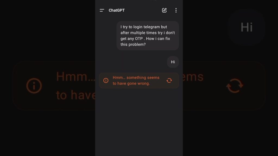Click the error banner's orange rounded background
The image size is (278, 156).
click(139, 80)
